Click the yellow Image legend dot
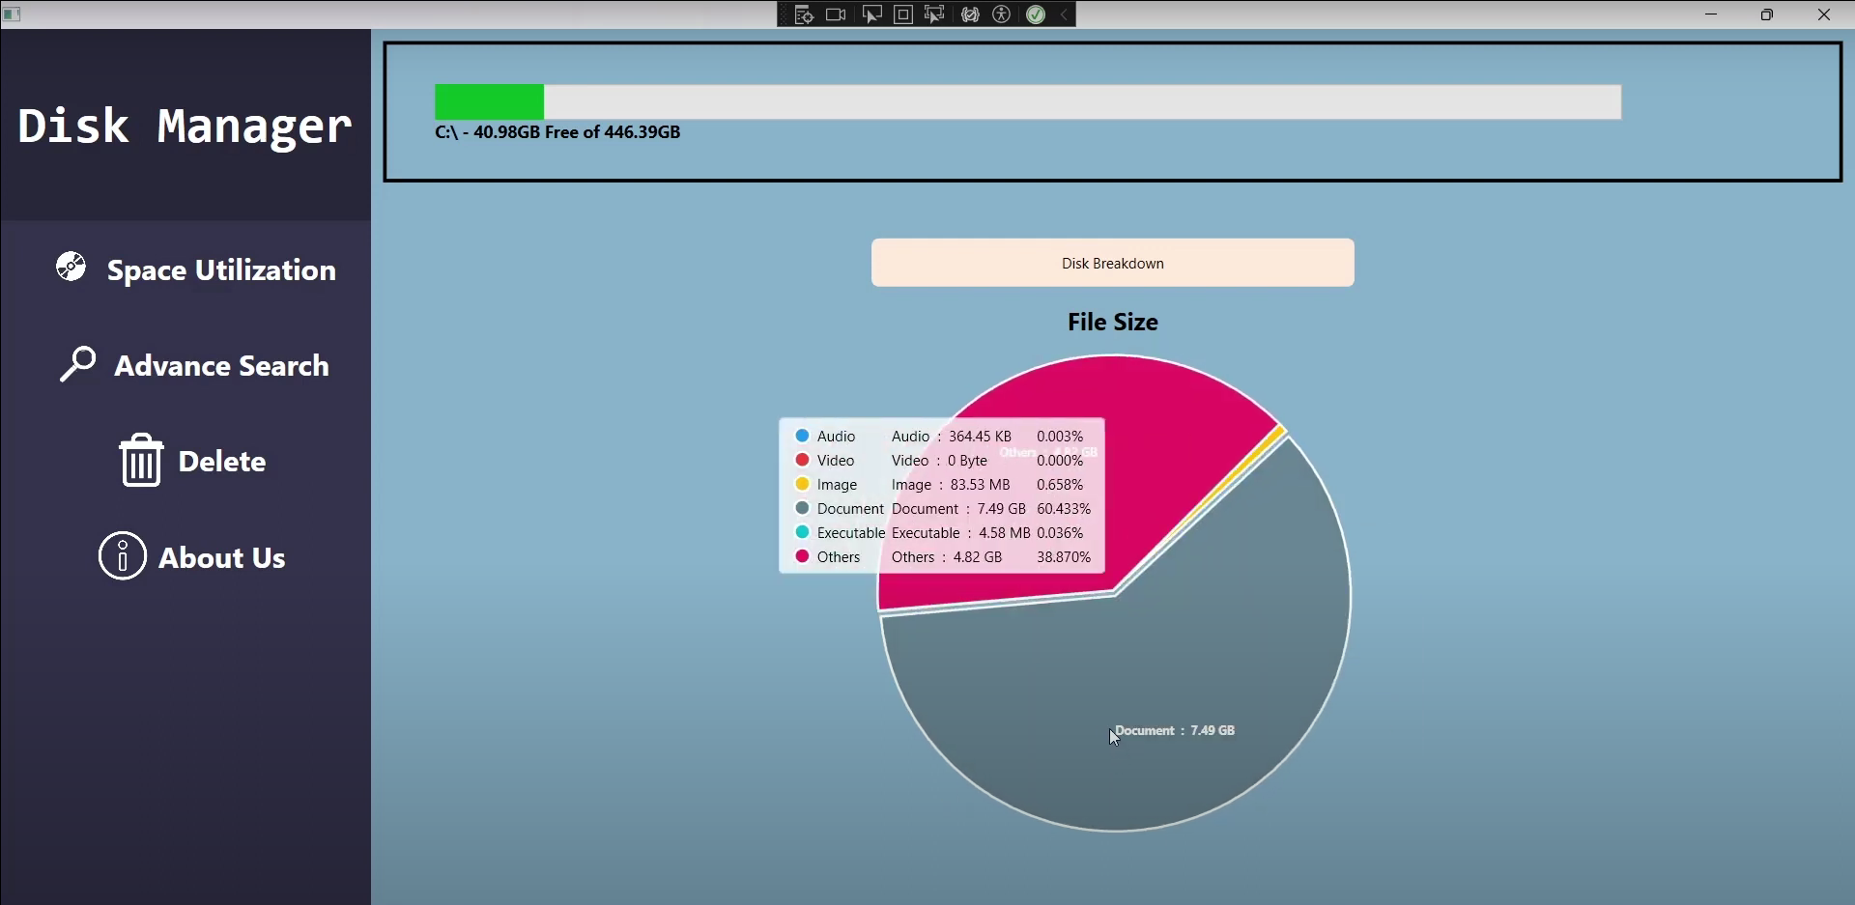 pyautogui.click(x=802, y=484)
